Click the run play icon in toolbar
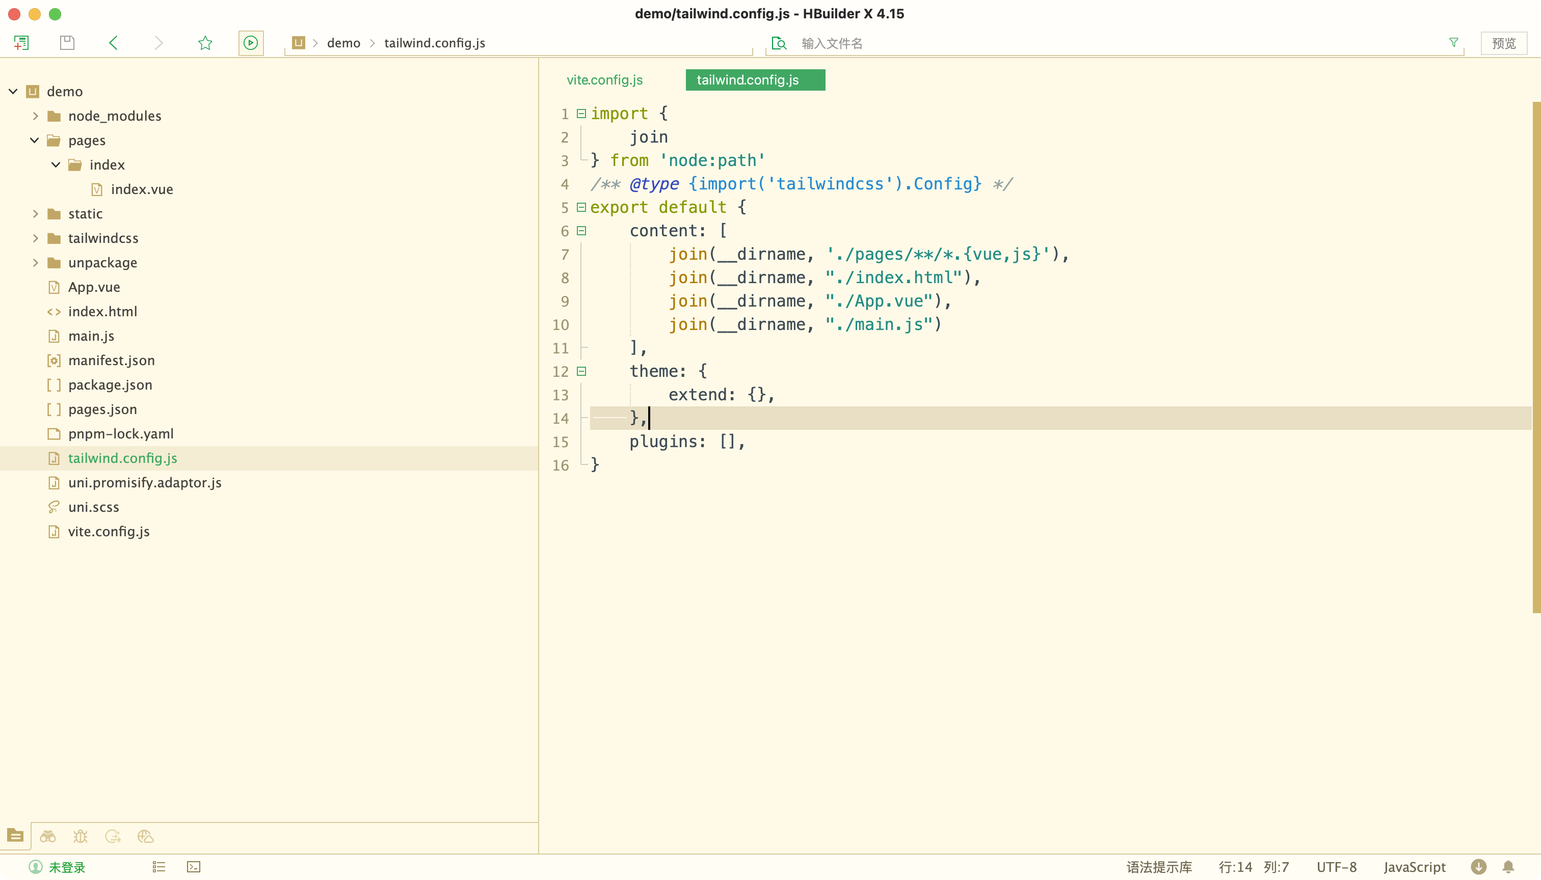1541x880 pixels. coord(250,43)
